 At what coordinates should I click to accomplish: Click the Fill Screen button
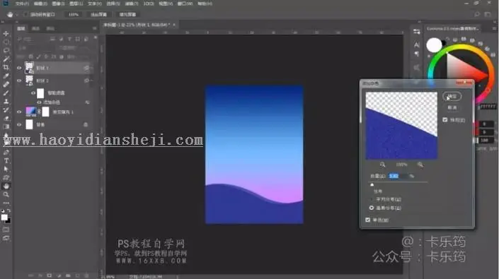(127, 15)
